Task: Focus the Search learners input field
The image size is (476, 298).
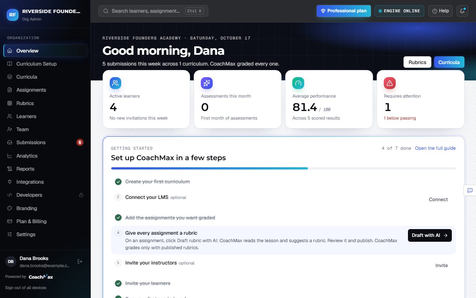Action: [153, 11]
